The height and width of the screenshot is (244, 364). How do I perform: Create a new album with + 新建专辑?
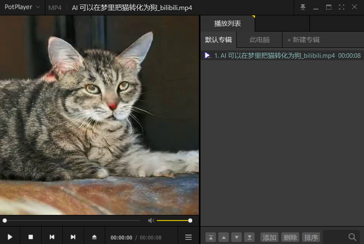coord(303,39)
